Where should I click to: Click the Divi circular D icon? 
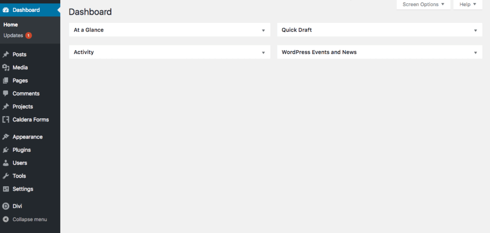[x=6, y=206]
